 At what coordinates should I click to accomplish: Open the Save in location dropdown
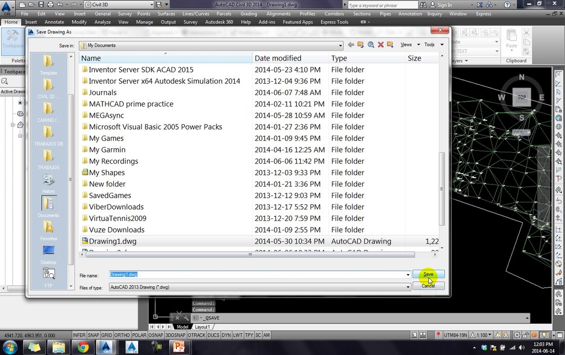tap(211, 45)
